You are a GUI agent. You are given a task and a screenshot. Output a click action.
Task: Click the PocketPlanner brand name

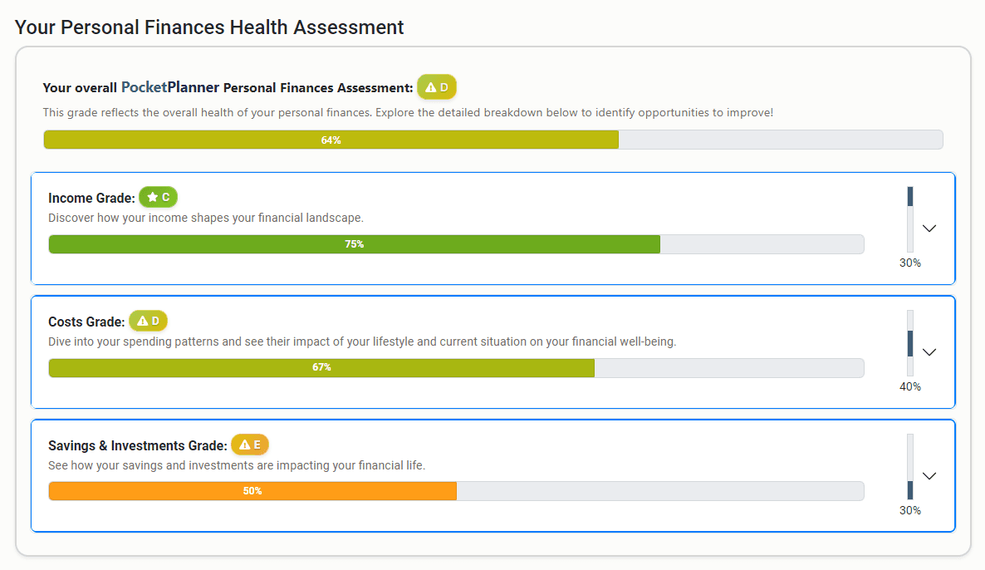169,86
